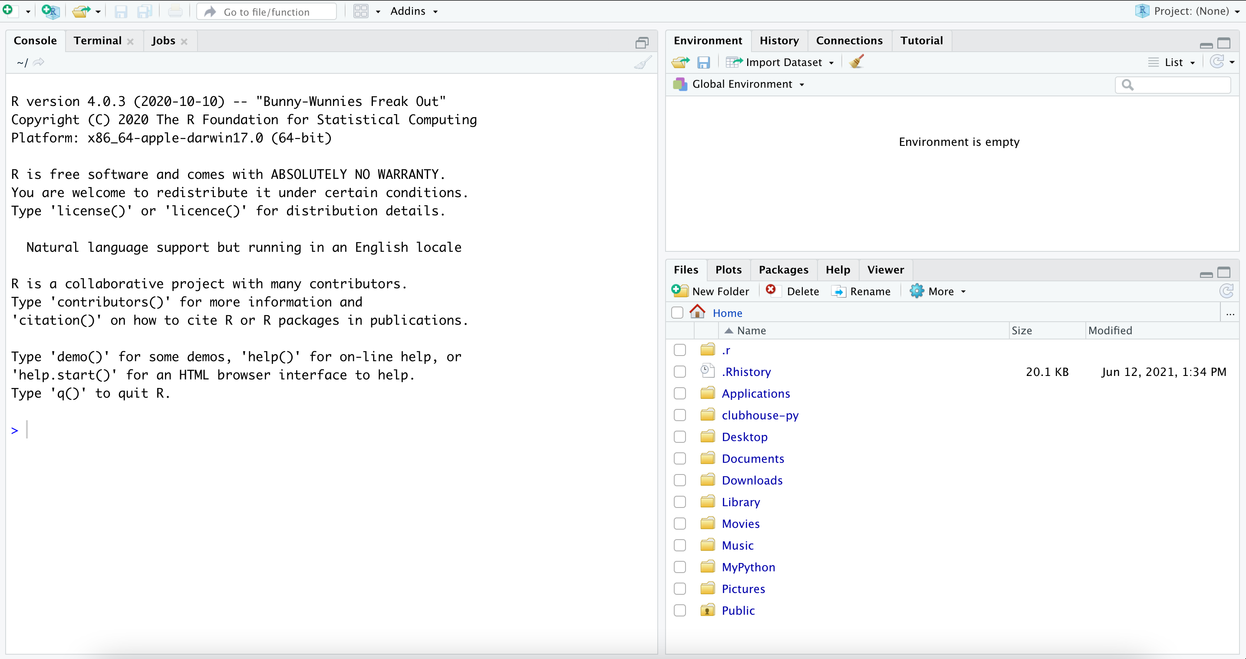The width and height of the screenshot is (1246, 659).
Task: Toggle the select-all checkbox beside Home
Action: pyautogui.click(x=677, y=313)
